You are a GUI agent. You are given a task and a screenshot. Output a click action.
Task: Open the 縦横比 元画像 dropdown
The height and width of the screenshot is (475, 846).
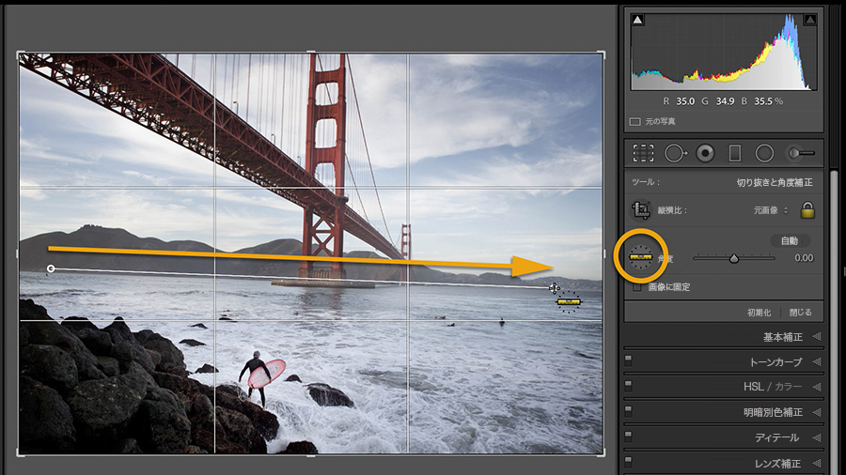771,210
